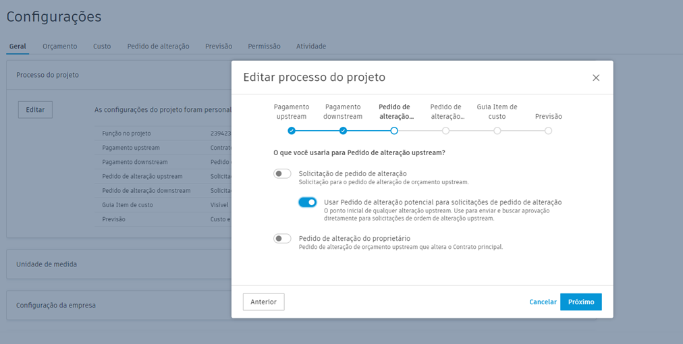Expand Unidade de medida section
Viewport: 683px width, 344px height.
coord(119,264)
